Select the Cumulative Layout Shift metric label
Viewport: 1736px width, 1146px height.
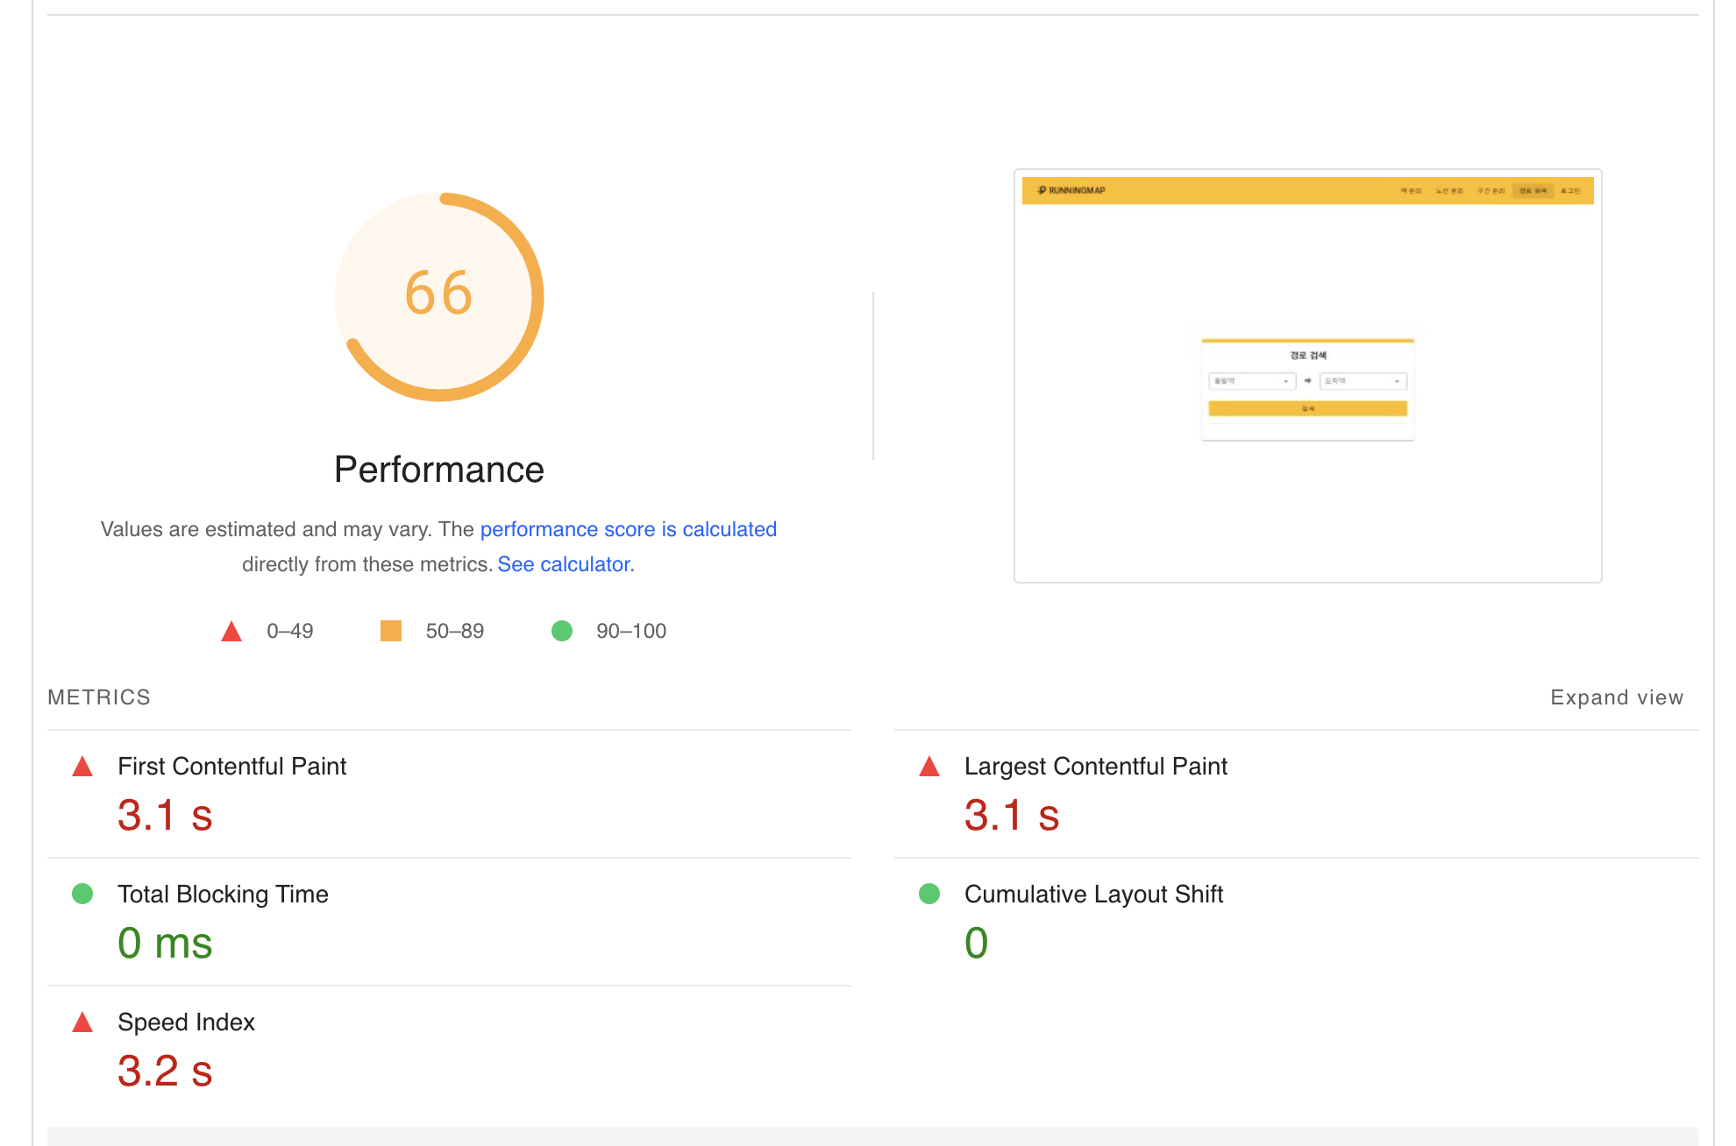click(x=1093, y=895)
